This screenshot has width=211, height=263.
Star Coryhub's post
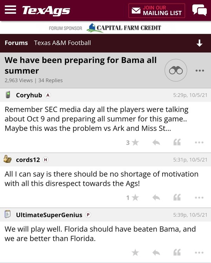135,142
